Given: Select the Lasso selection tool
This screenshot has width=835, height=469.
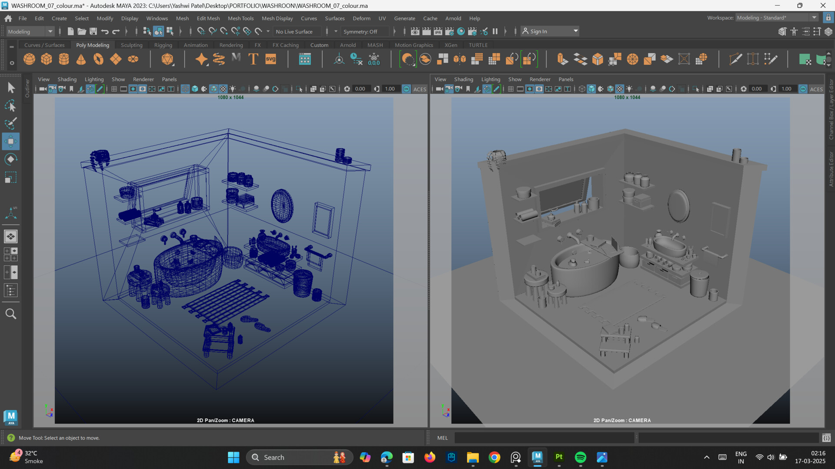Looking at the screenshot, I should tap(10, 106).
